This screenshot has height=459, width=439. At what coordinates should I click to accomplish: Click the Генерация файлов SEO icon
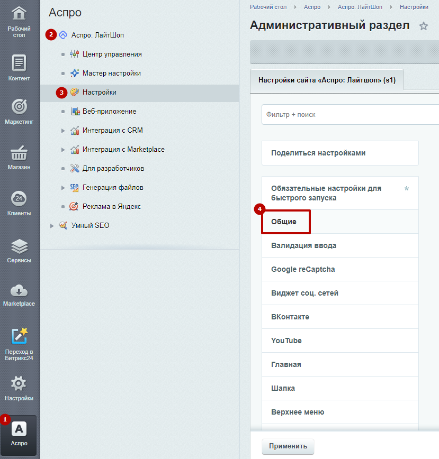pos(75,187)
